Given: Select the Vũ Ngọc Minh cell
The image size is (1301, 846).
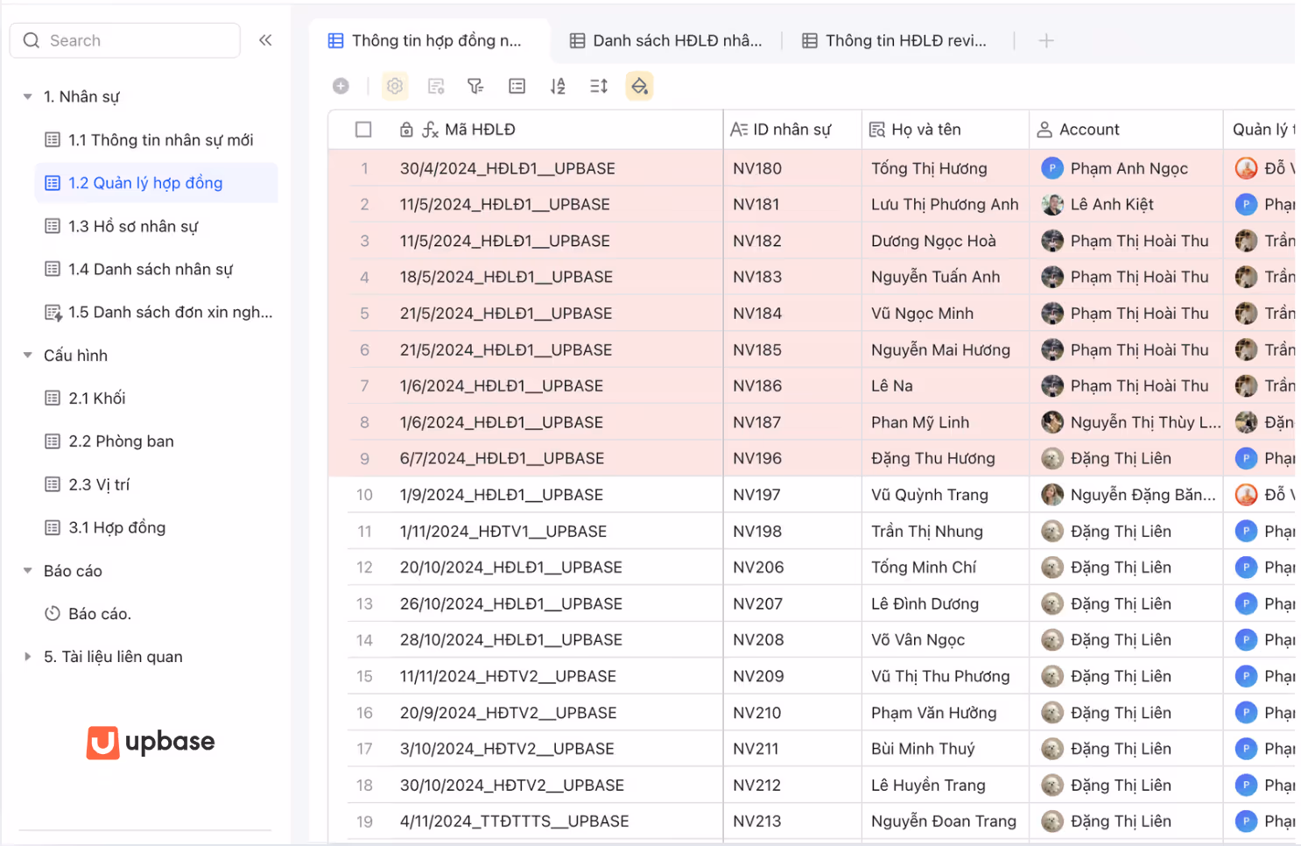Looking at the screenshot, I should click(x=946, y=314).
